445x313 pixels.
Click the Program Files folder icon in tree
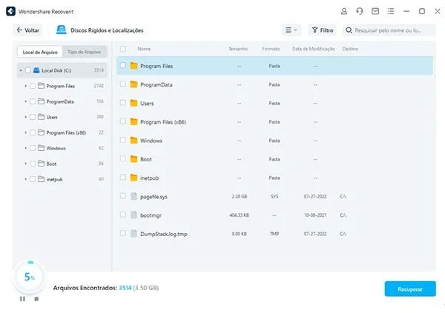[x=41, y=86]
